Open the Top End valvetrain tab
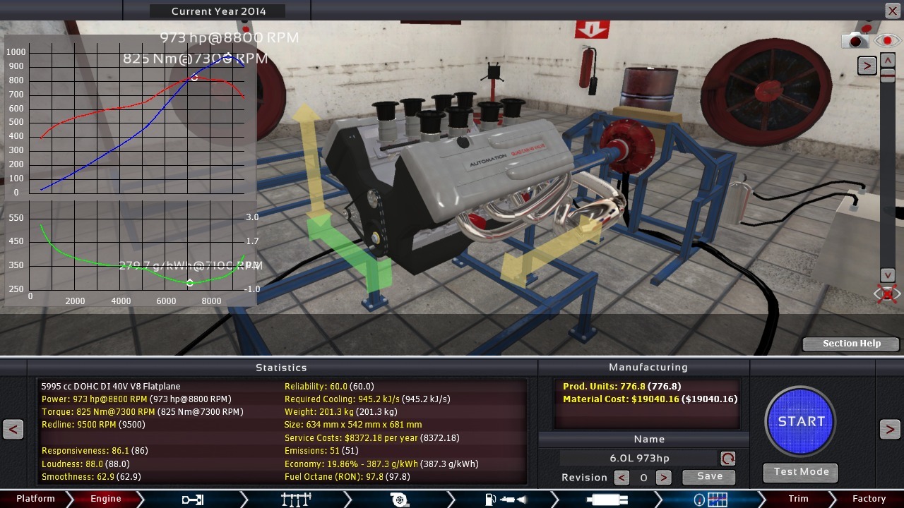This screenshot has width=904, height=508. tap(296, 500)
